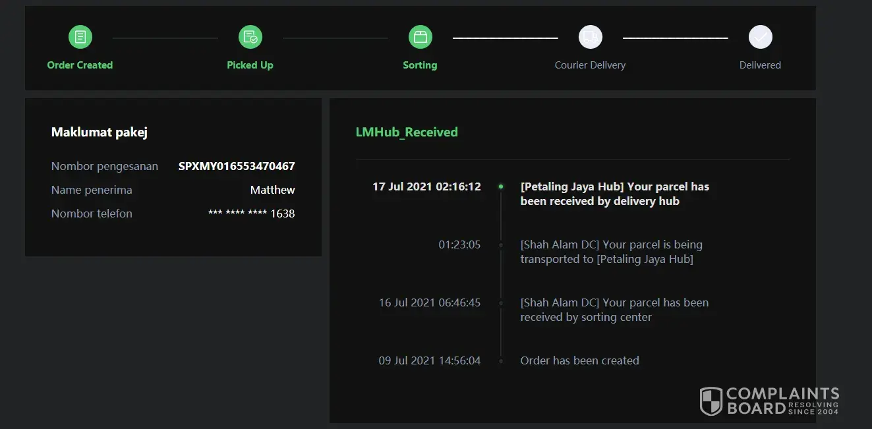Select the Courier Delivery label
872x429 pixels.
click(x=590, y=65)
